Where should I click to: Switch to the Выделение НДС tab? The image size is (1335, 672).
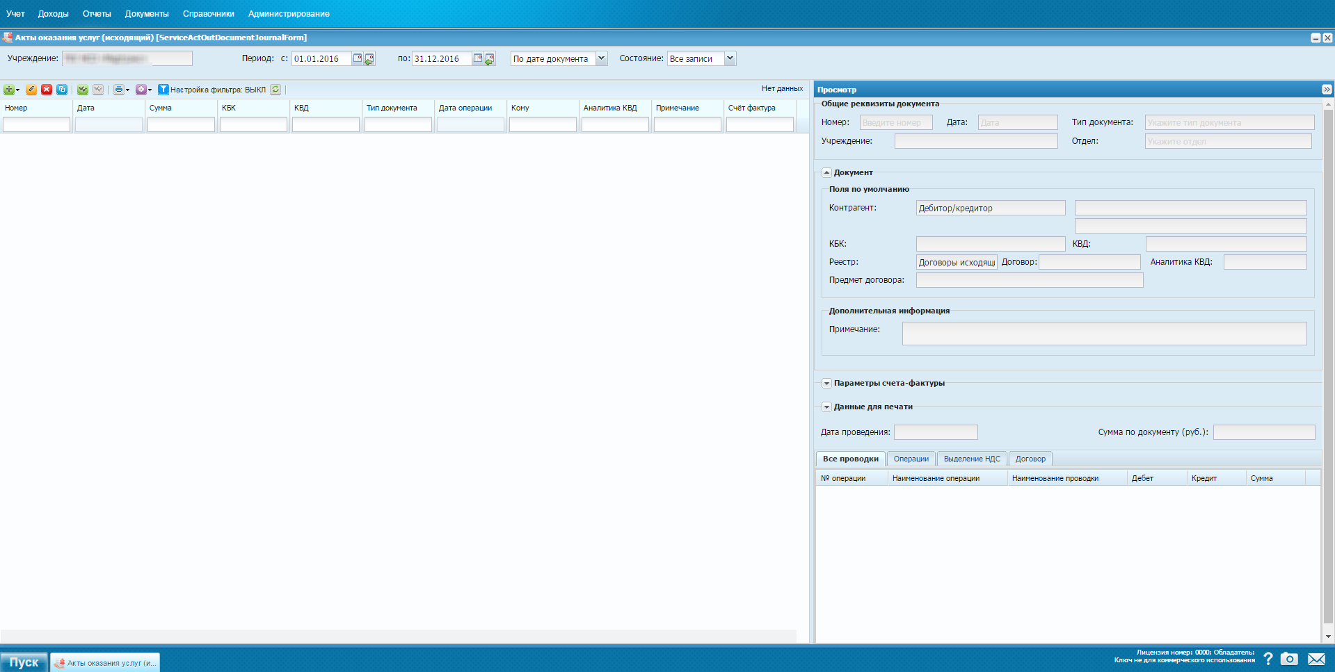[972, 459]
